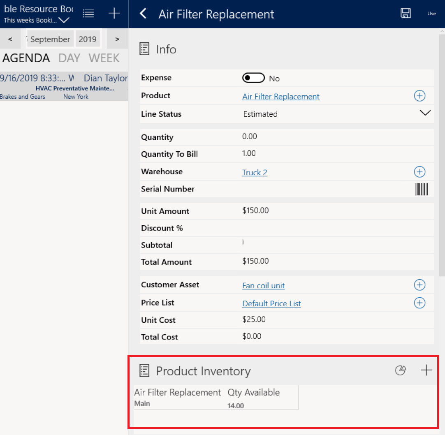This screenshot has width=445, height=435.
Task: Open the Air Filter Replacement product link
Action: point(280,97)
